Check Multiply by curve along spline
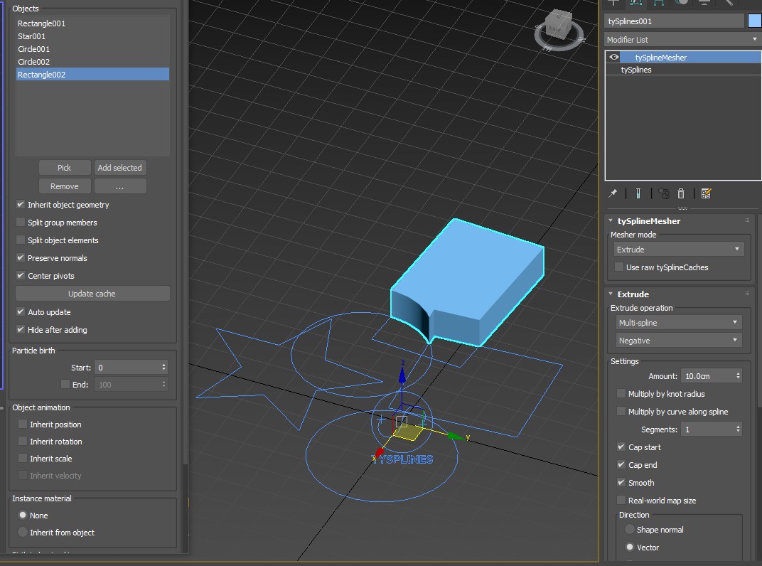Image resolution: width=762 pixels, height=566 pixels. [621, 412]
